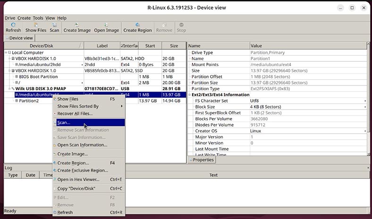Viewport: 372px width, 219px height.
Task: Click the Refresh icon in the context menu
Action: tap(55, 212)
